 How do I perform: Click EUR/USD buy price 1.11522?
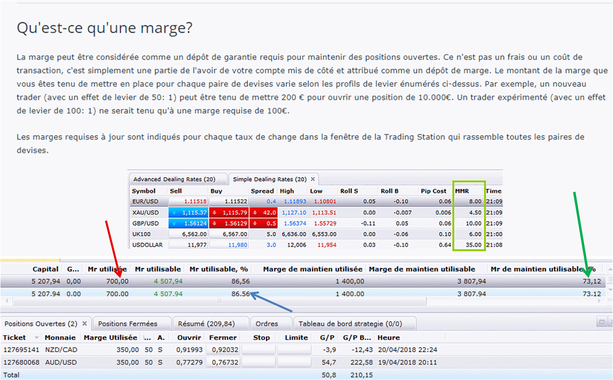pyautogui.click(x=229, y=202)
